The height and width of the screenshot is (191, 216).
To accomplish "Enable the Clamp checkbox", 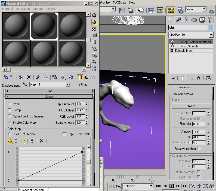I will point(10,110).
